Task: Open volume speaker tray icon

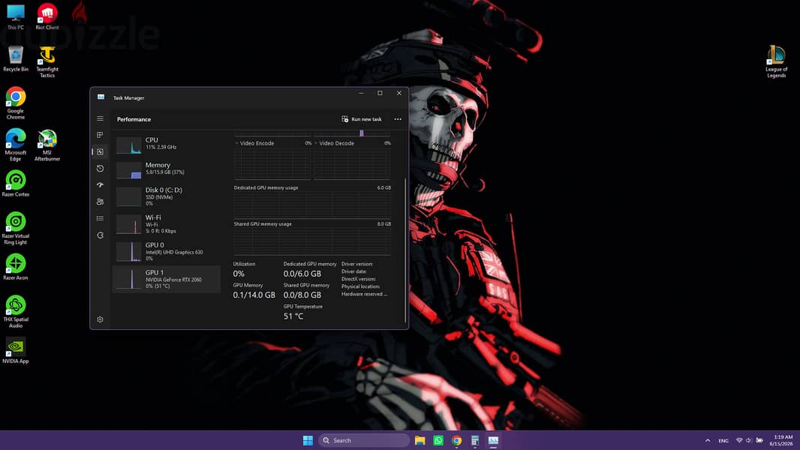Action: [x=748, y=440]
